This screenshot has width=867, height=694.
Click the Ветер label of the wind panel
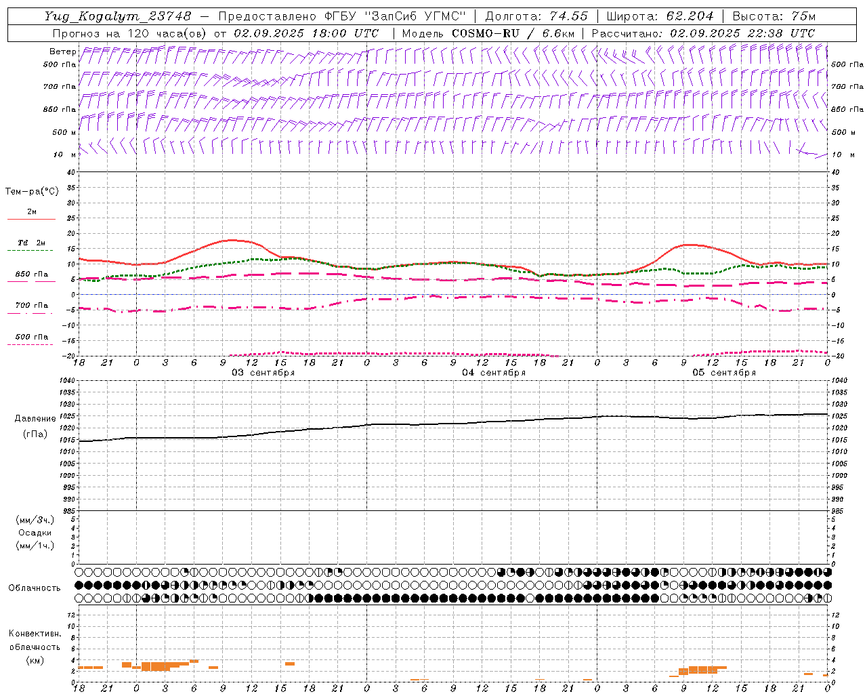click(x=63, y=52)
